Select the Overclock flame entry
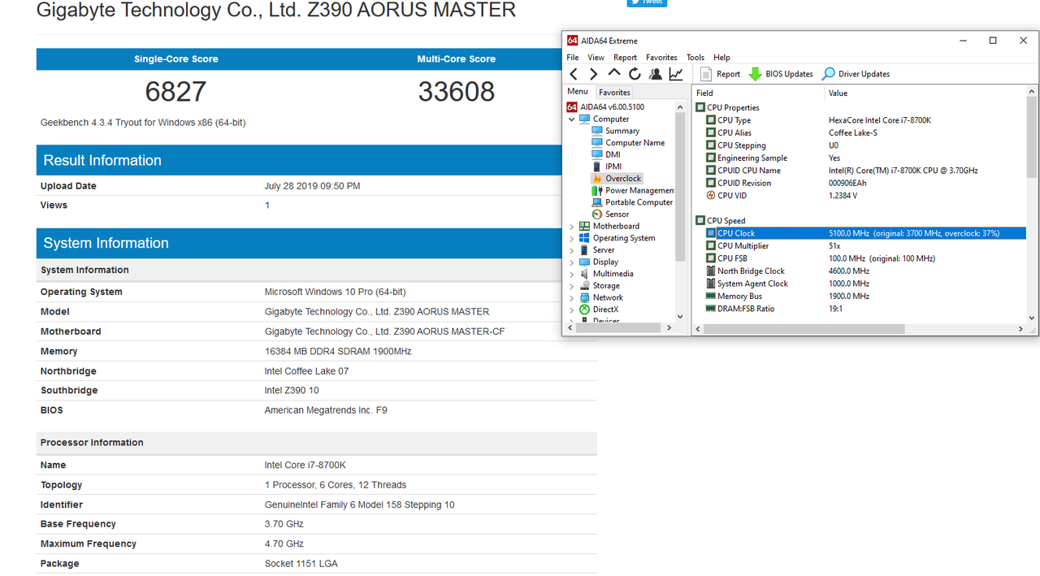Screen dimensions: 1040x576 [x=617, y=179]
